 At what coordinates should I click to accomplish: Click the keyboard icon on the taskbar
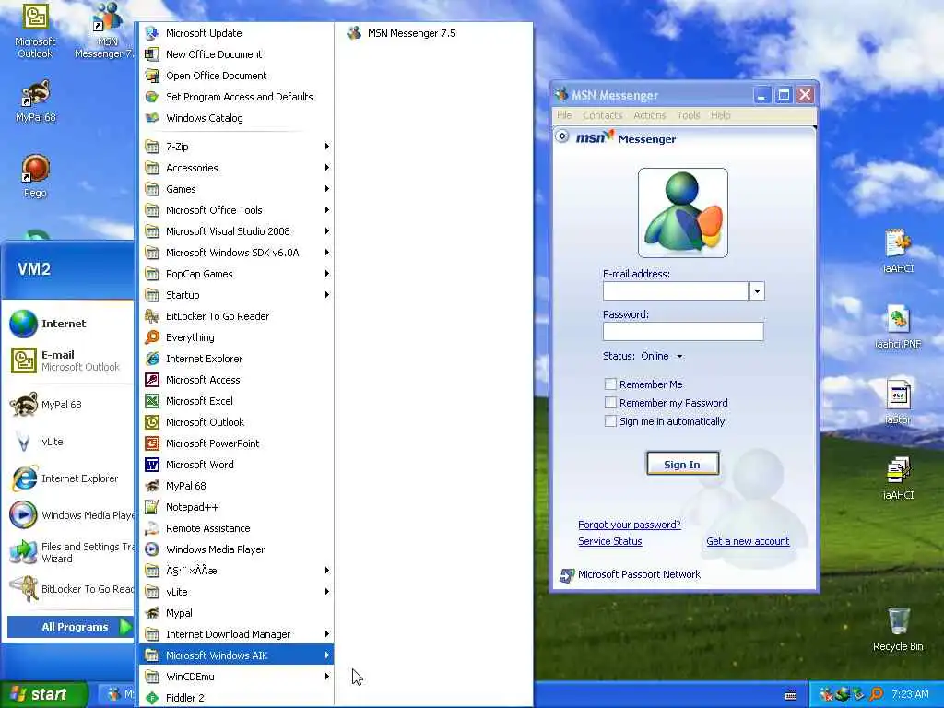pyautogui.click(x=790, y=695)
